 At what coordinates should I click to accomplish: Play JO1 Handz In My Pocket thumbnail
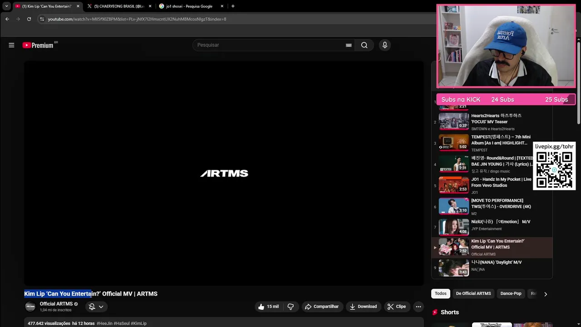click(x=454, y=185)
